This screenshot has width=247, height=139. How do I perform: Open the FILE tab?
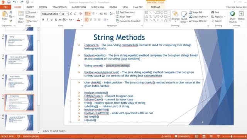click(5, 7)
